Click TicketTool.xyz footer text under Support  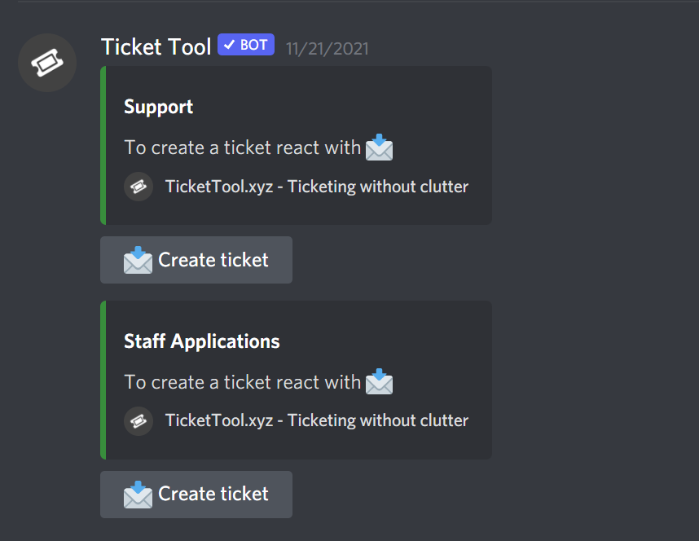(x=317, y=187)
